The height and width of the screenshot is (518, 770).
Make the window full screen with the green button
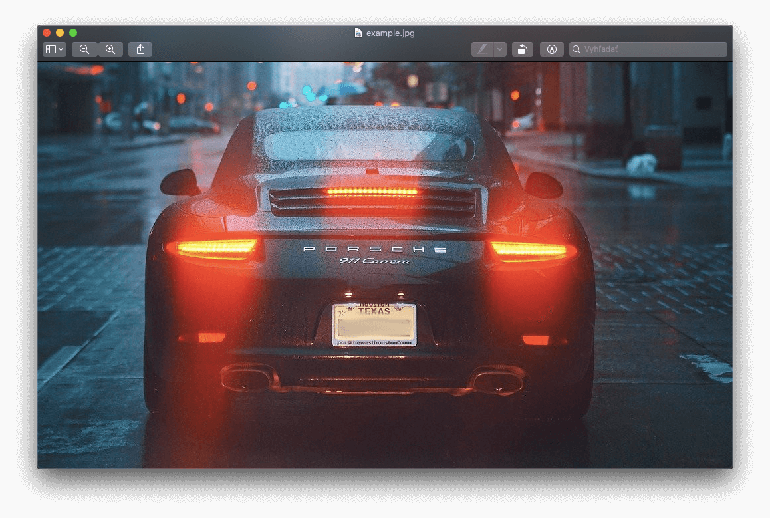coord(73,33)
